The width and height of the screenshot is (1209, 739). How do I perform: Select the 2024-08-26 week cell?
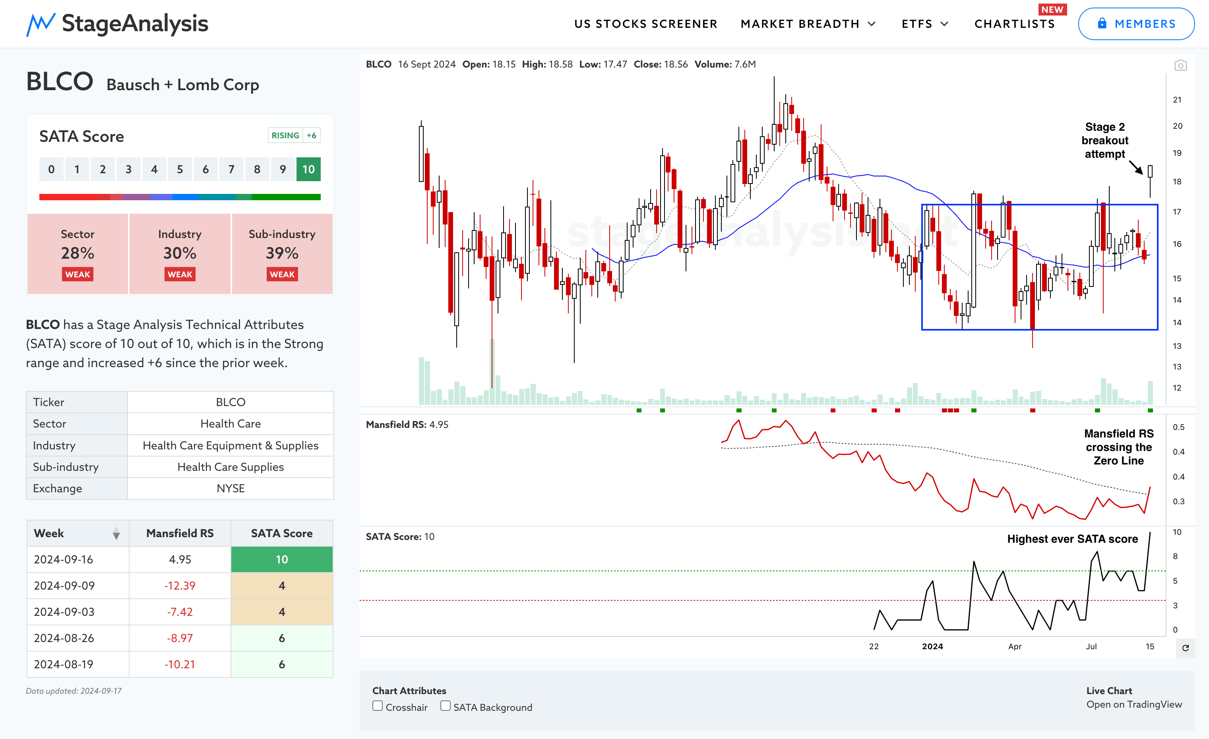tap(77, 638)
